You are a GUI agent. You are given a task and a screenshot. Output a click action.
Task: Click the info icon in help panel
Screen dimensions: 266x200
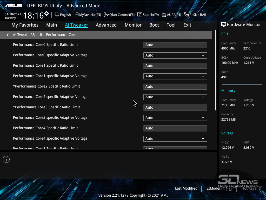tap(6, 159)
